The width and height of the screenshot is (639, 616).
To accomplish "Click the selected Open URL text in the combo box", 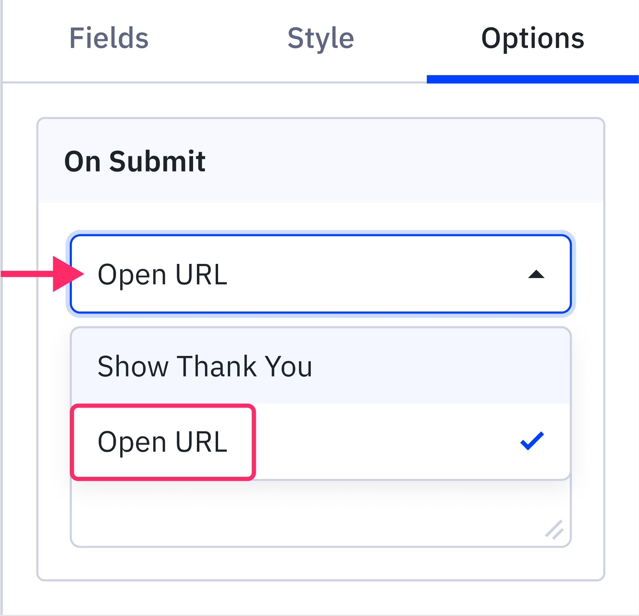I will 163,274.
